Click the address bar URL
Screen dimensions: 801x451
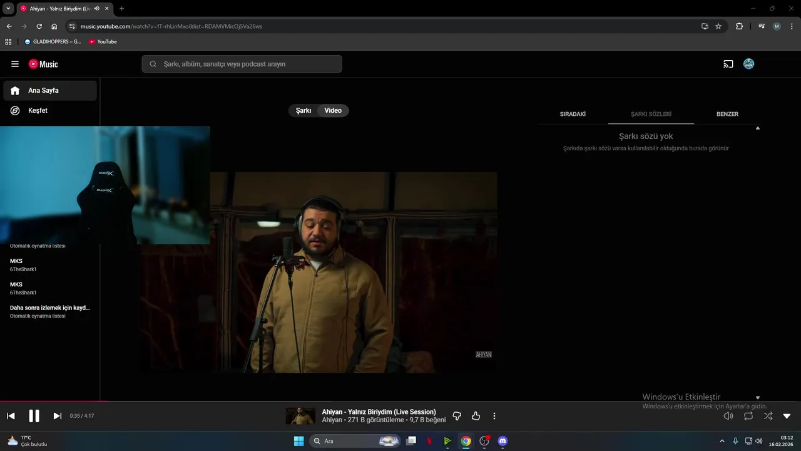[x=171, y=26]
